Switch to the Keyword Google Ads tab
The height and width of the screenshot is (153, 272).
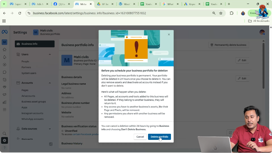(x=192, y=4)
